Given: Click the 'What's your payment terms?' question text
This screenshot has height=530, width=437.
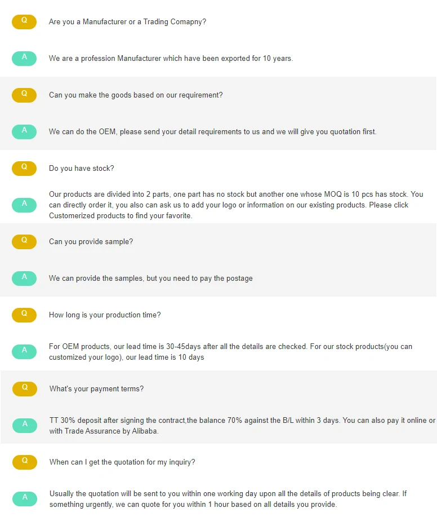Looking at the screenshot, I should 96,389.
